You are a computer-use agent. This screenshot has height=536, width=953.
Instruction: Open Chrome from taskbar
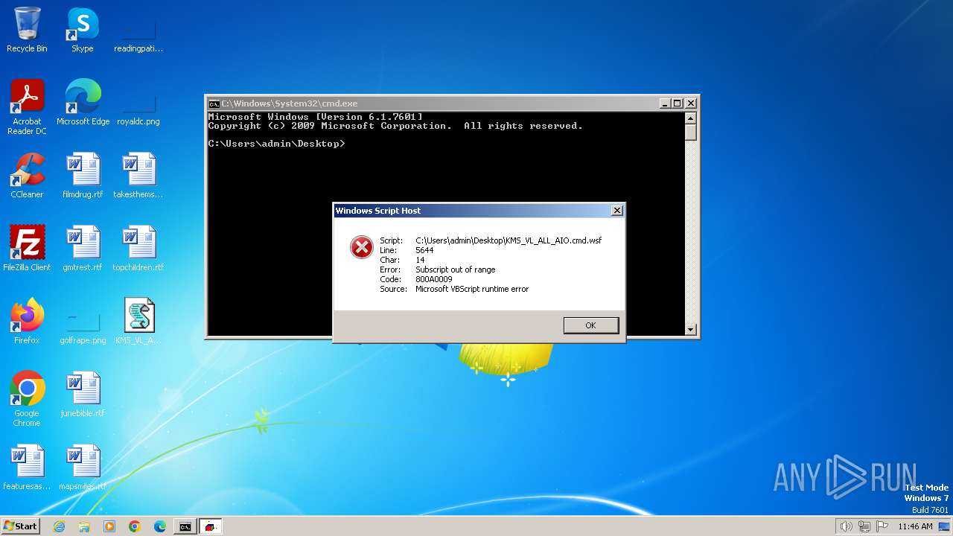click(x=135, y=526)
